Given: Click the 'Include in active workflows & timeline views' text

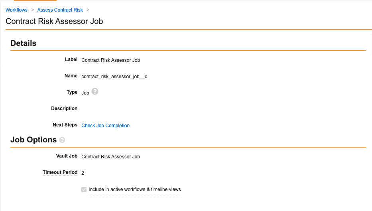Looking at the screenshot, I should (135, 189).
